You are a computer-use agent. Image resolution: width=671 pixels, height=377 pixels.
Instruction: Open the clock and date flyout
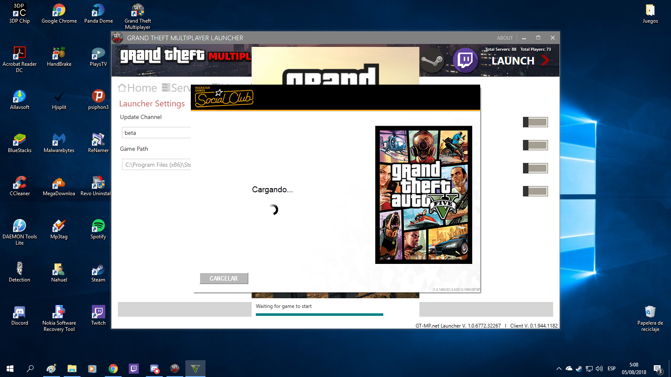(634, 369)
